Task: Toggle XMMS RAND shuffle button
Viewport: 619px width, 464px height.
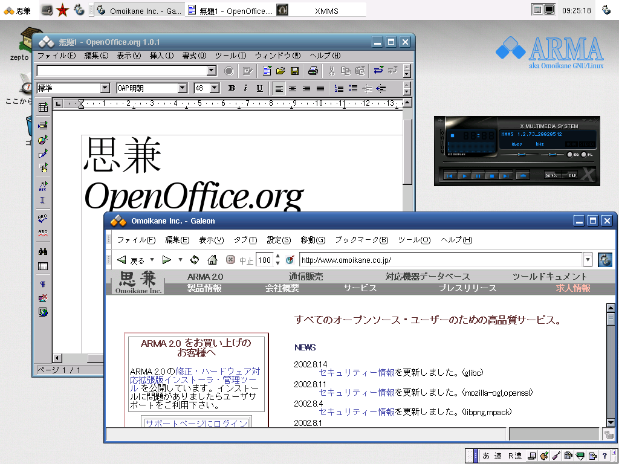Action: 551,175
